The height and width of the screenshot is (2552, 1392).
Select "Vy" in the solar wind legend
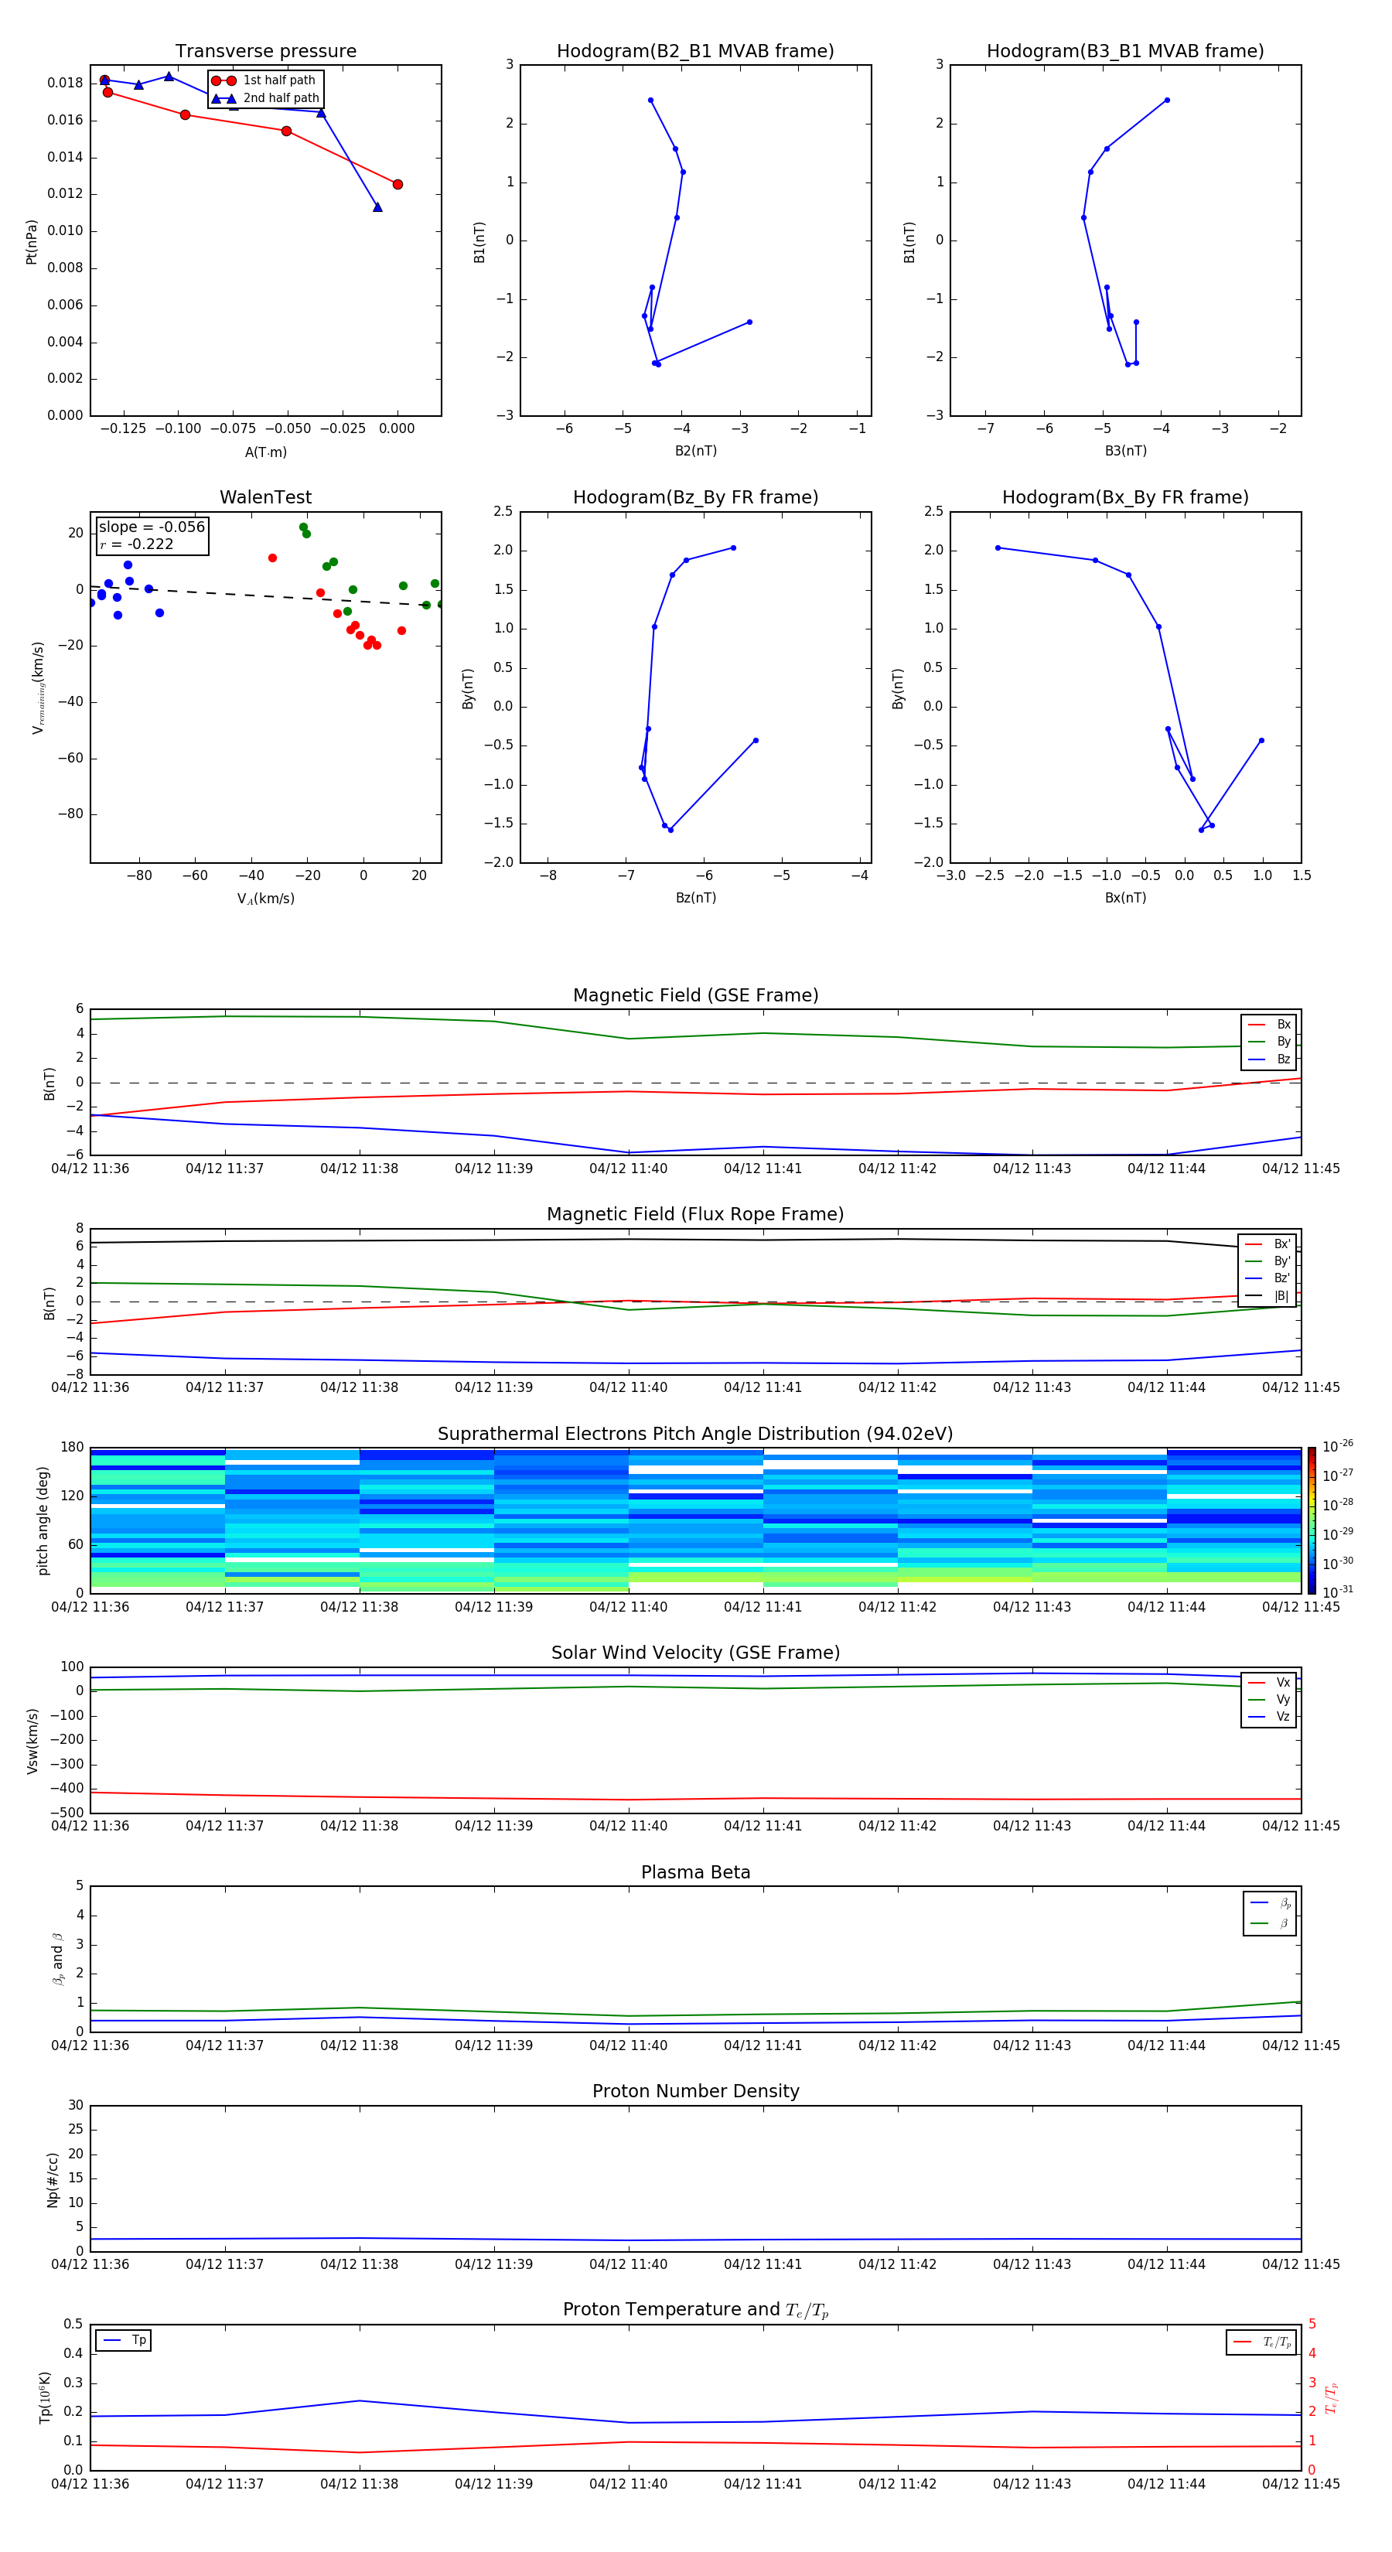coord(1270,1699)
